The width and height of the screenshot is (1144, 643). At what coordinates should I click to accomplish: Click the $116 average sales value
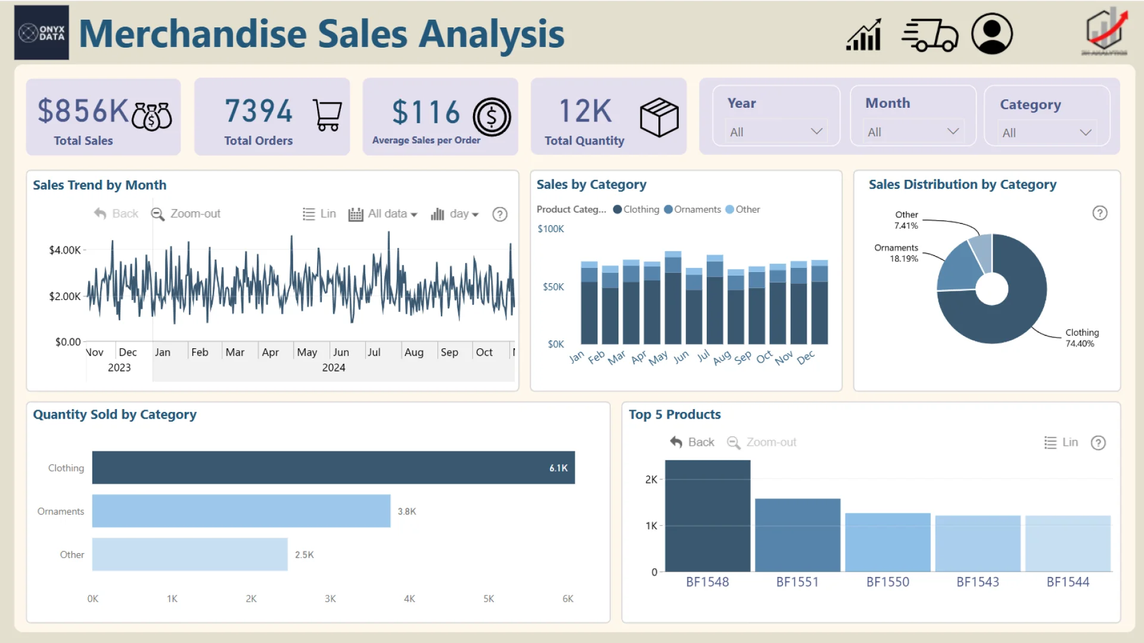click(x=426, y=112)
